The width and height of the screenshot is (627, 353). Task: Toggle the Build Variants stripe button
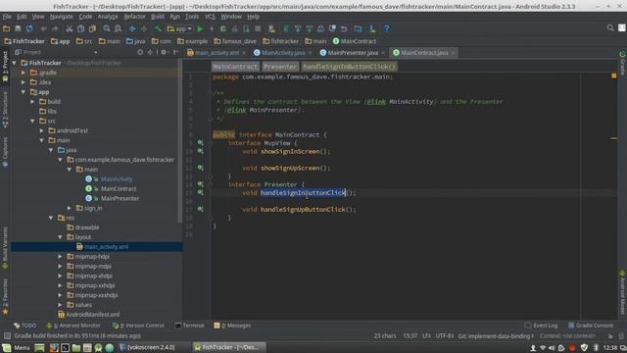click(5, 248)
